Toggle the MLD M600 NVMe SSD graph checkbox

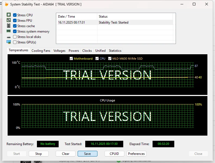point(110,59)
